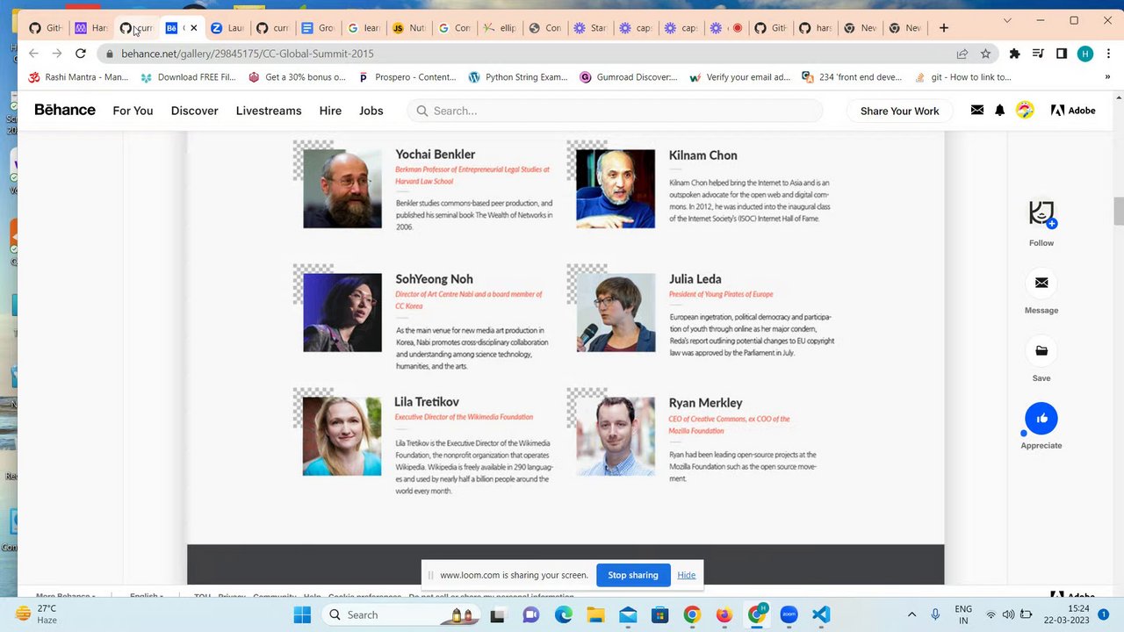Click the Share Your Work button

pos(899,111)
